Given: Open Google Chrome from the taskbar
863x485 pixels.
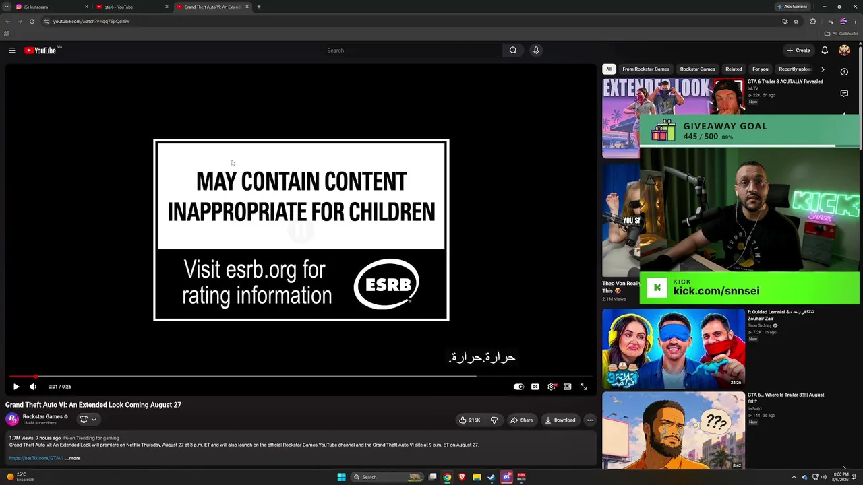Looking at the screenshot, I should [x=447, y=477].
